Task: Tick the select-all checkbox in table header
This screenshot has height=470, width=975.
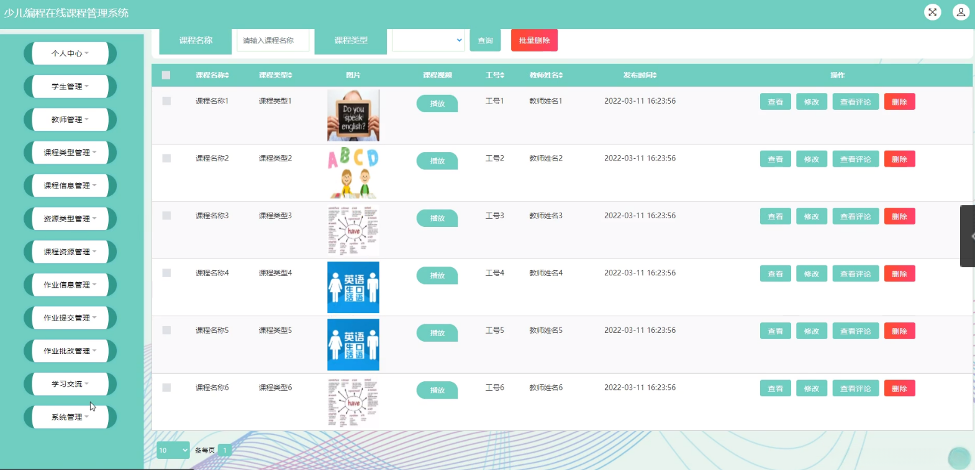Action: [x=166, y=75]
